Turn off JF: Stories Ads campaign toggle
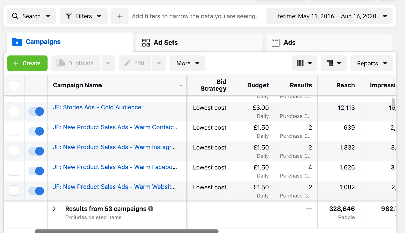Screen dimensions: 405x233 [x=36, y=111]
